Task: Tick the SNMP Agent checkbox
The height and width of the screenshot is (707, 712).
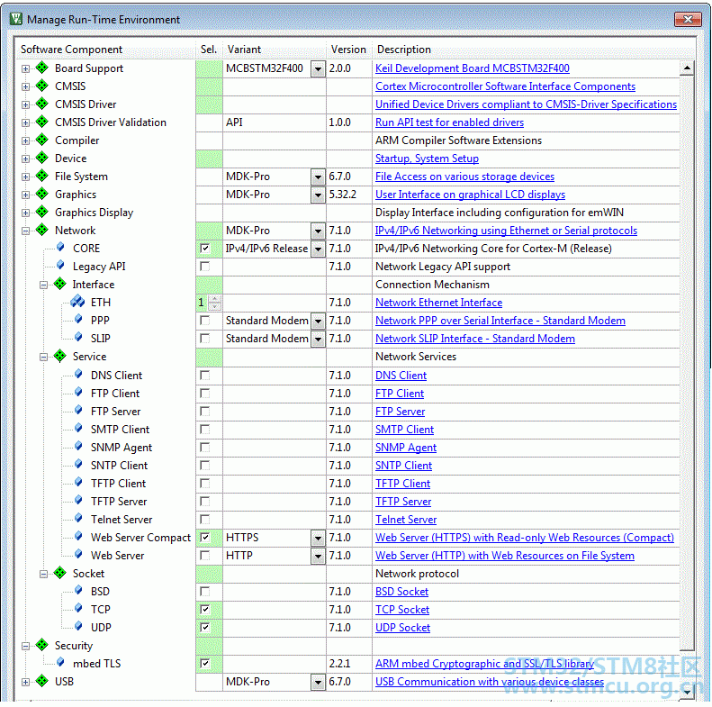Action: [x=205, y=447]
